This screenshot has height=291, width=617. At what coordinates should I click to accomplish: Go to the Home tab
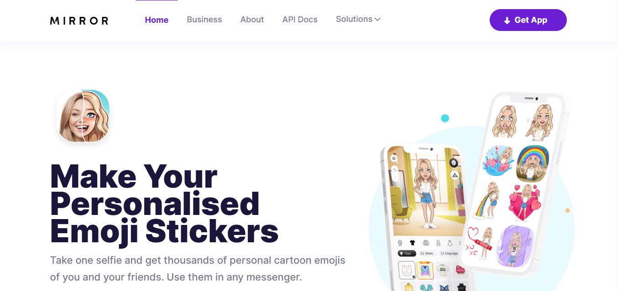(x=157, y=20)
